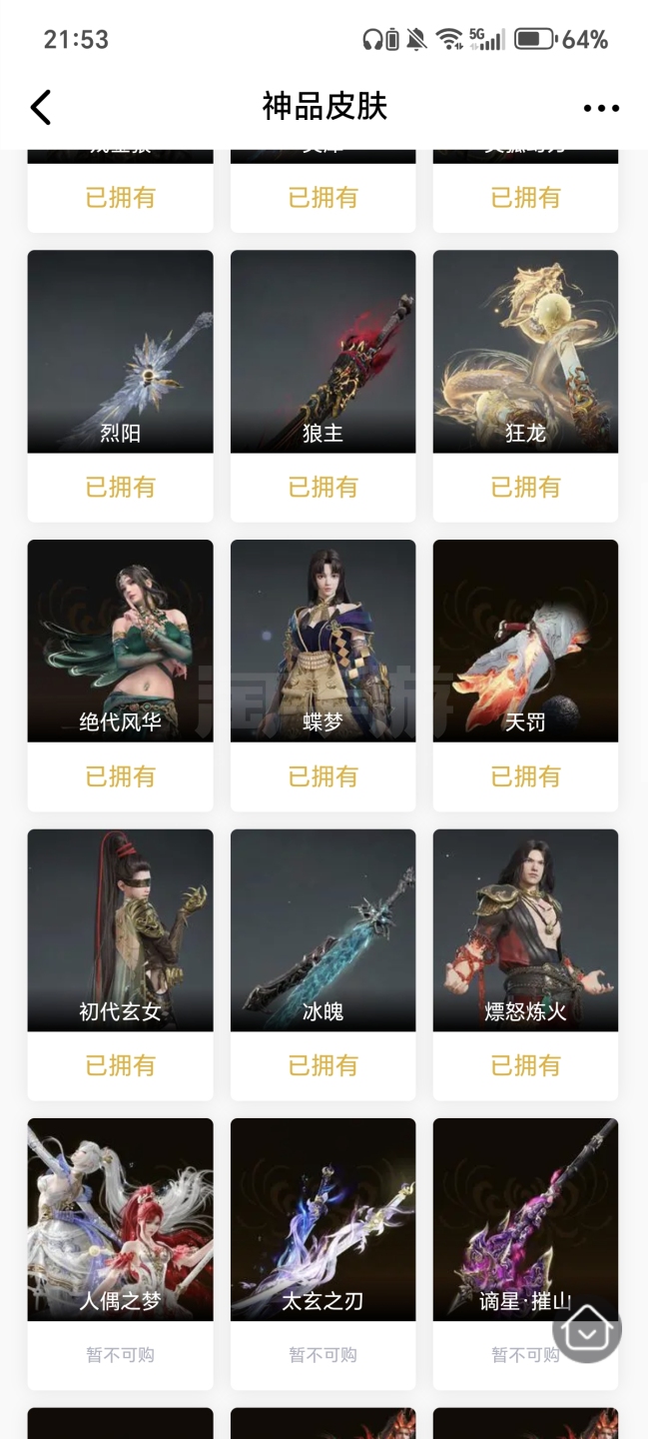Select the 狂龙 golden dragon skin image
This screenshot has width=648, height=1439.
click(525, 352)
